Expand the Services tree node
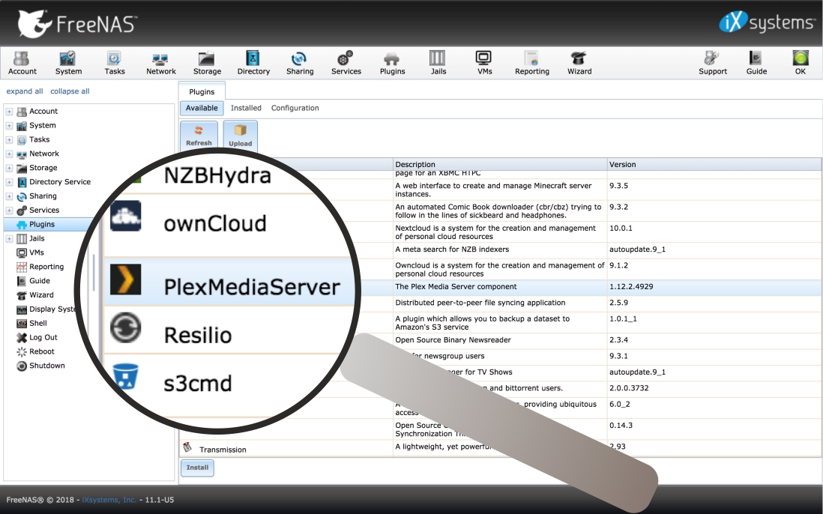Screen dimensions: 823x514 point(9,211)
